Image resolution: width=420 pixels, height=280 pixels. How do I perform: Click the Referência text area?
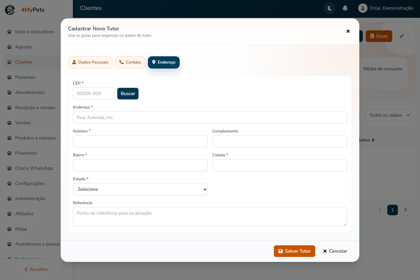pos(210,217)
